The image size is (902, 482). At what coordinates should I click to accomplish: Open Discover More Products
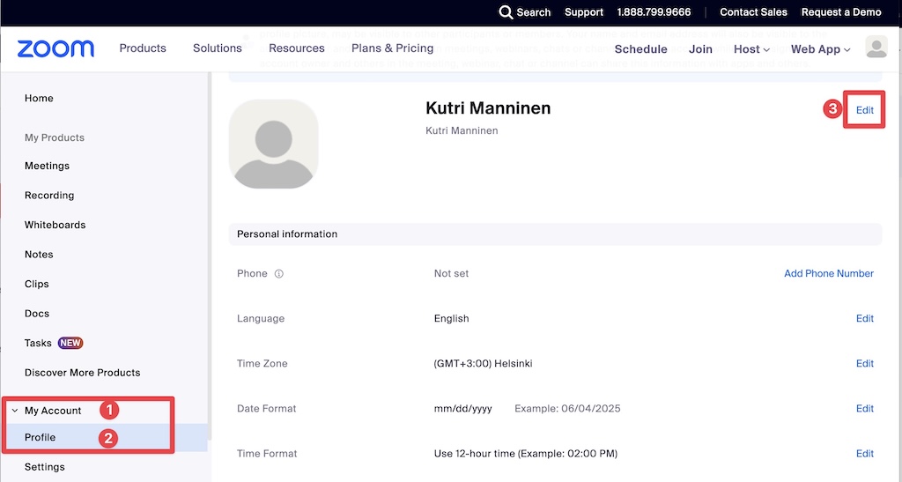(x=82, y=373)
